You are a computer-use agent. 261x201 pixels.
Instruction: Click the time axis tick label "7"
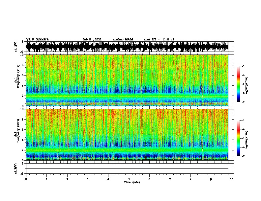[170, 179]
